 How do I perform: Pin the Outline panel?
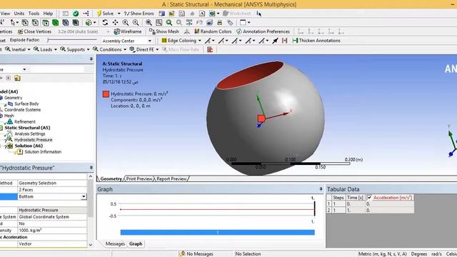point(91,59)
